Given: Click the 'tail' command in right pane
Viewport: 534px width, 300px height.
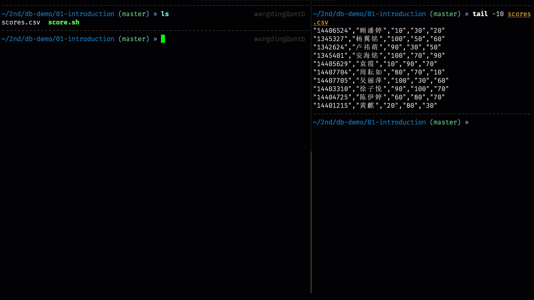Looking at the screenshot, I should click(480, 14).
